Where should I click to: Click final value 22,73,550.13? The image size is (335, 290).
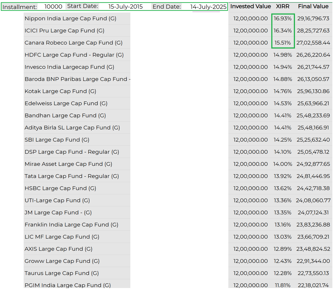313,273
